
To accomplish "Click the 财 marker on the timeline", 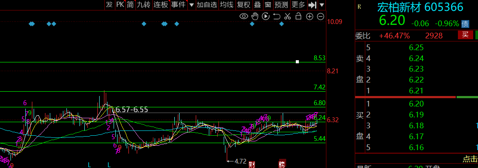I will (x=252, y=165).
